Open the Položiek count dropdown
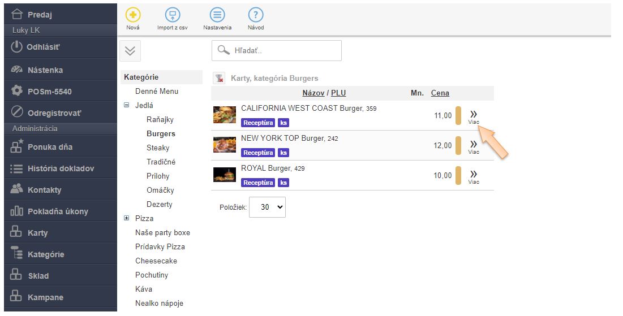 (267, 207)
